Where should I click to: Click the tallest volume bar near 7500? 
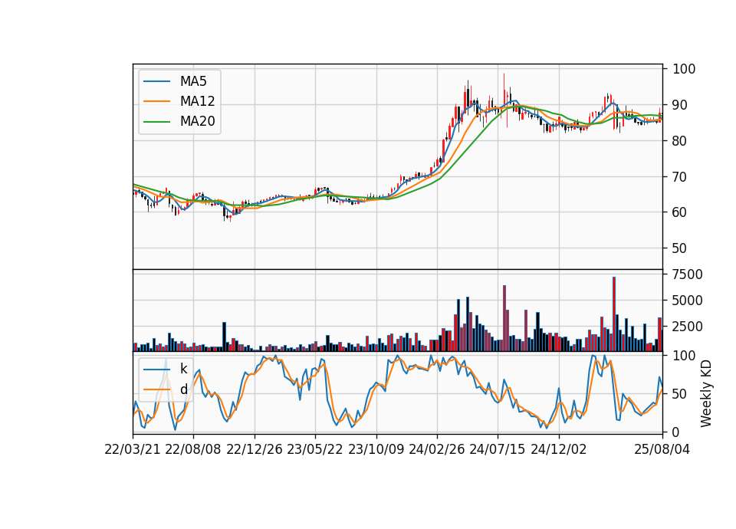click(614, 314)
